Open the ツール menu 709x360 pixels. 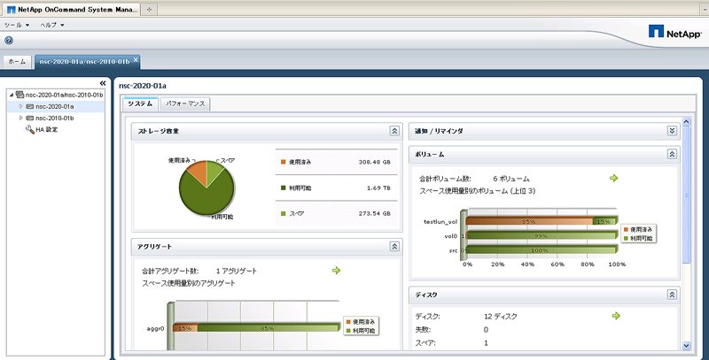tap(17, 25)
